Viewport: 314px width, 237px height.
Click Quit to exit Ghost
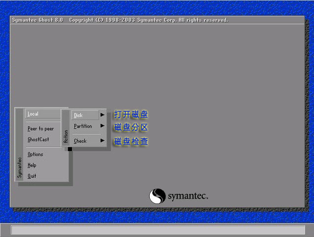click(32, 176)
